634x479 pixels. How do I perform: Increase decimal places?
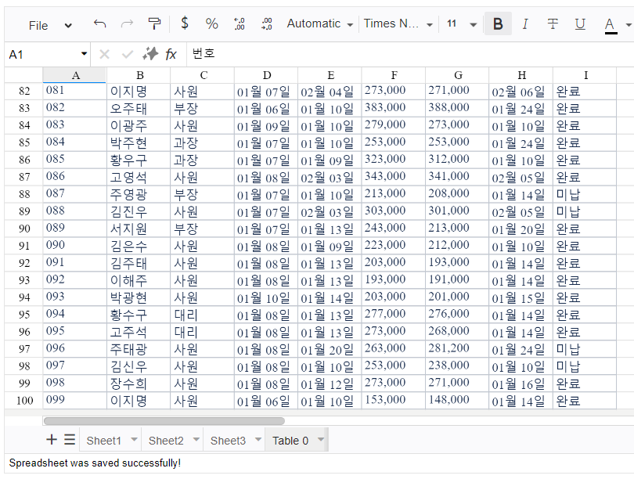click(267, 23)
